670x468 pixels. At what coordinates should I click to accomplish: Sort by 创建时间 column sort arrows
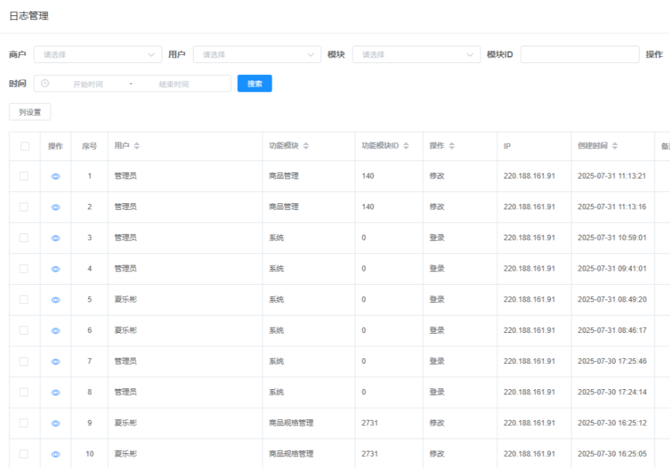pos(615,146)
